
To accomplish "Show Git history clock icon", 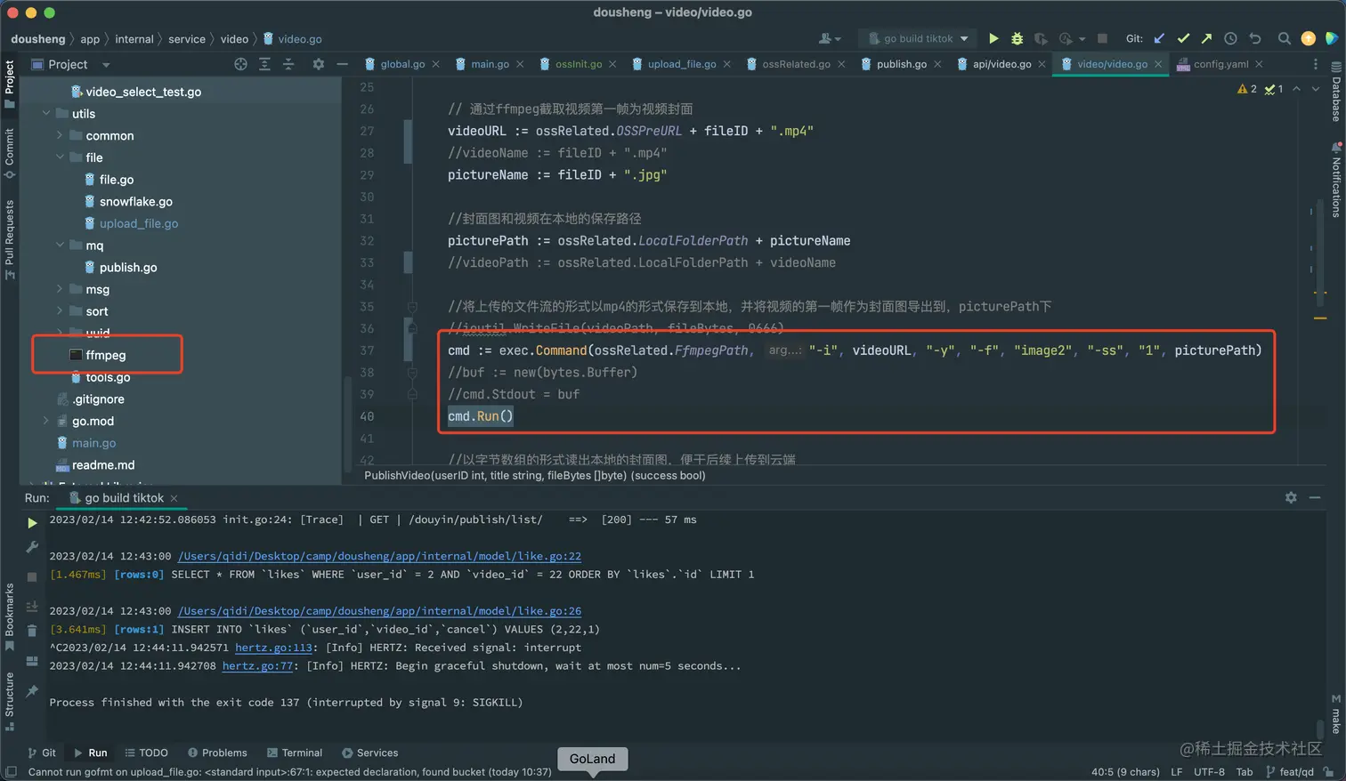I will pos(1230,38).
